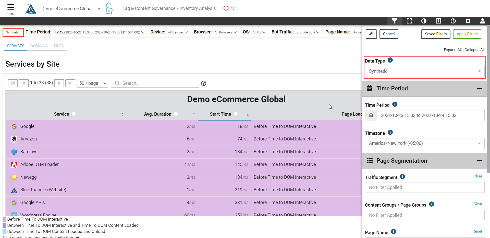Clear the Content Groups / Page Groups filter
The image size is (490, 238).
[x=478, y=204]
